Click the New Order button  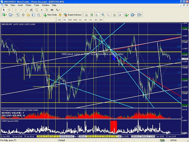coord(51,15)
